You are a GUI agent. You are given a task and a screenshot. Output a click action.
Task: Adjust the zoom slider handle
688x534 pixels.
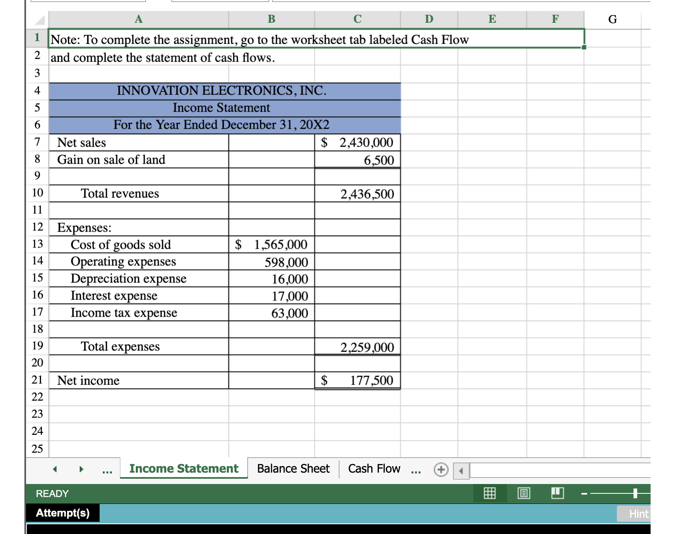[635, 493]
